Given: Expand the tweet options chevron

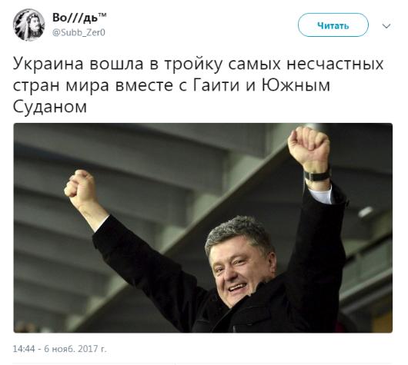Looking at the screenshot, I should tap(386, 26).
